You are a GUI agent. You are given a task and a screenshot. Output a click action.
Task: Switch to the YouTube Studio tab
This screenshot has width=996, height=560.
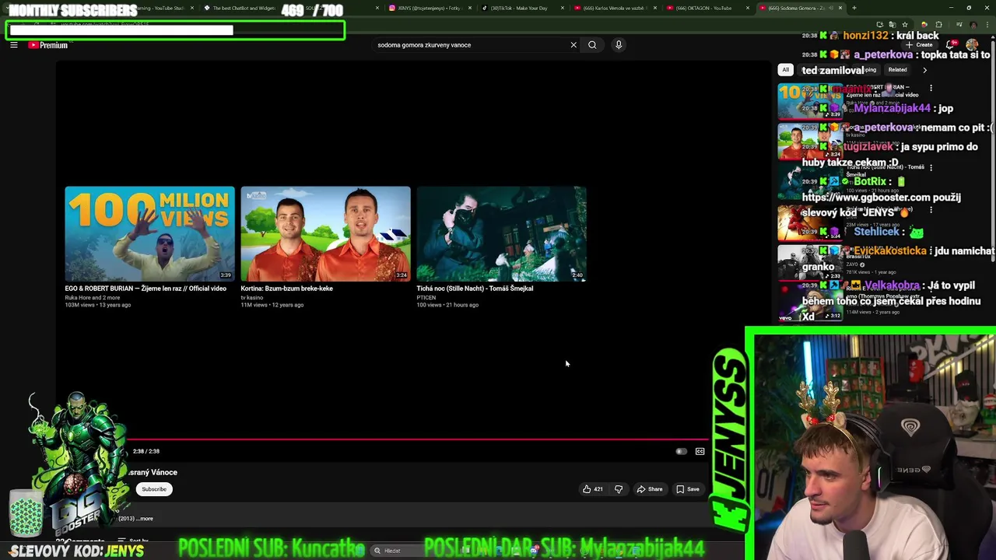(163, 8)
